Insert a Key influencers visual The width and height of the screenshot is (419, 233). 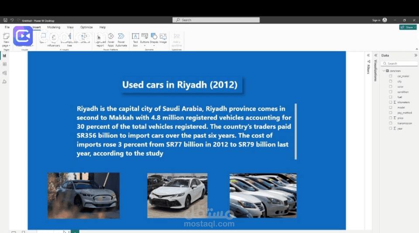pyautogui.click(x=54, y=40)
